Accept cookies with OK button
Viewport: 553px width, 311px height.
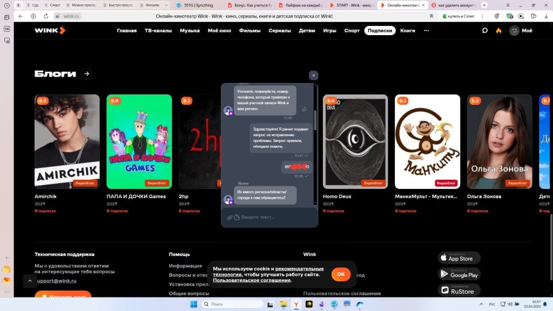click(x=341, y=274)
